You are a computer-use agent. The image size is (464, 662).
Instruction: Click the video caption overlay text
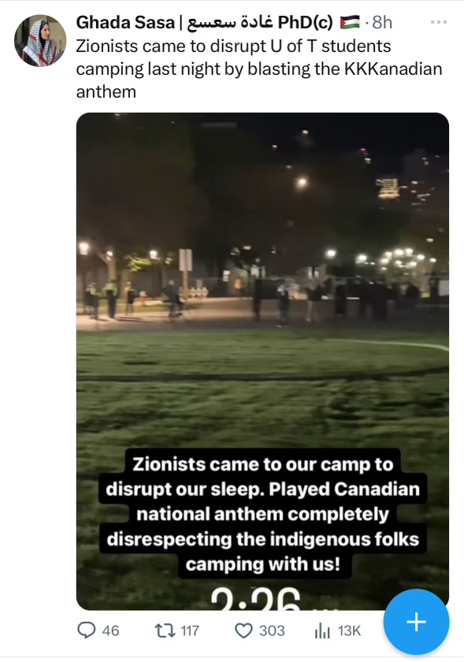pyautogui.click(x=262, y=514)
